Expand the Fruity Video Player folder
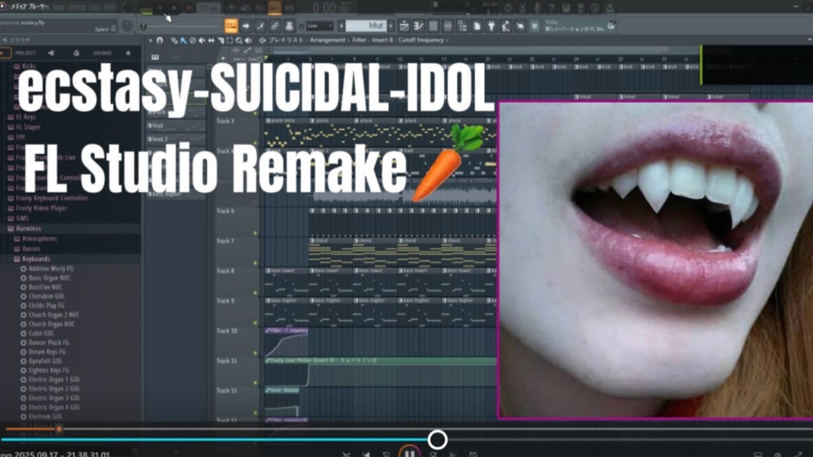Screen dimensions: 813x457 [41, 208]
